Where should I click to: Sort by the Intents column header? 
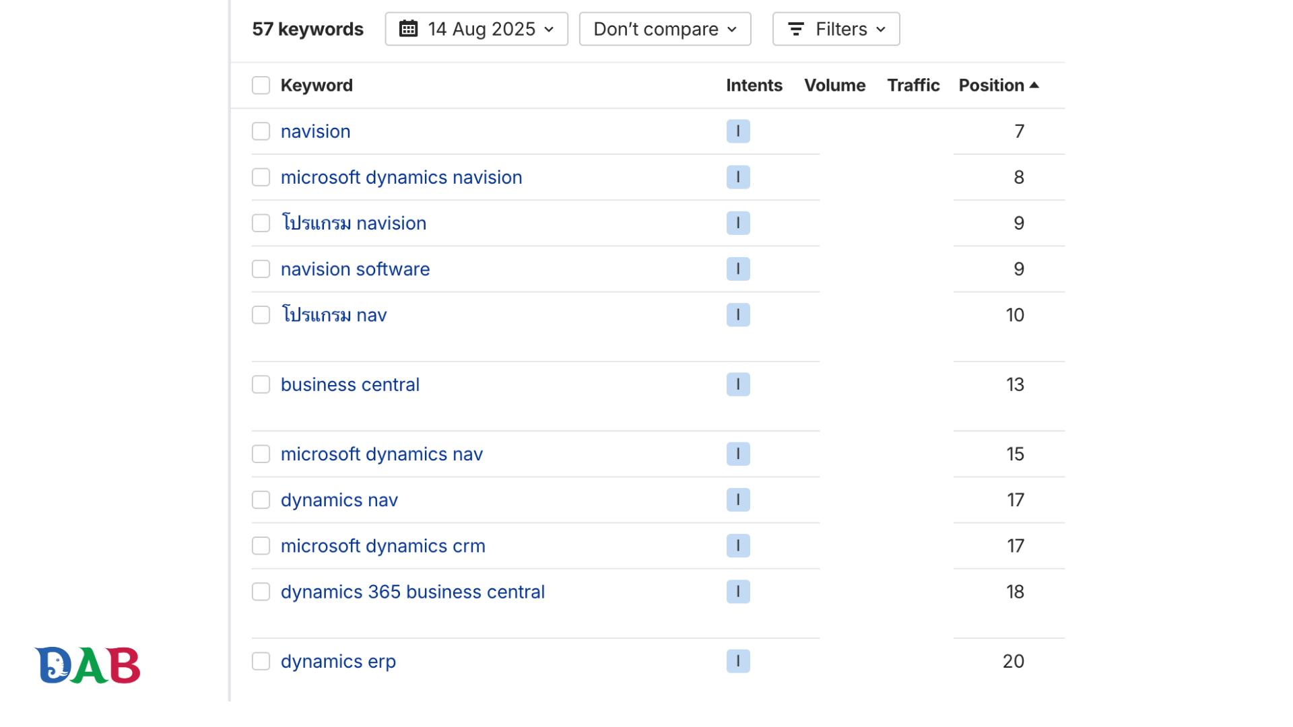point(754,85)
